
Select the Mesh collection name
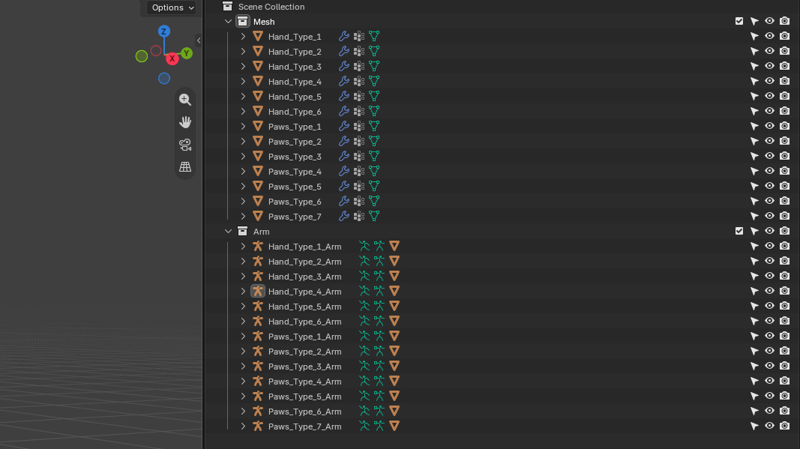click(x=264, y=22)
